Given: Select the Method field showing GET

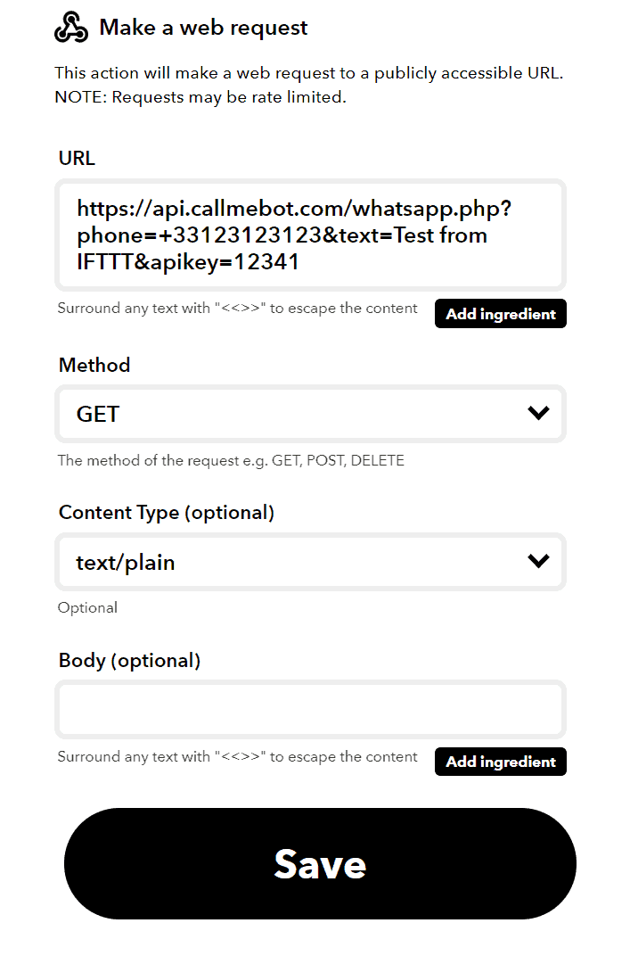Looking at the screenshot, I should tap(310, 413).
